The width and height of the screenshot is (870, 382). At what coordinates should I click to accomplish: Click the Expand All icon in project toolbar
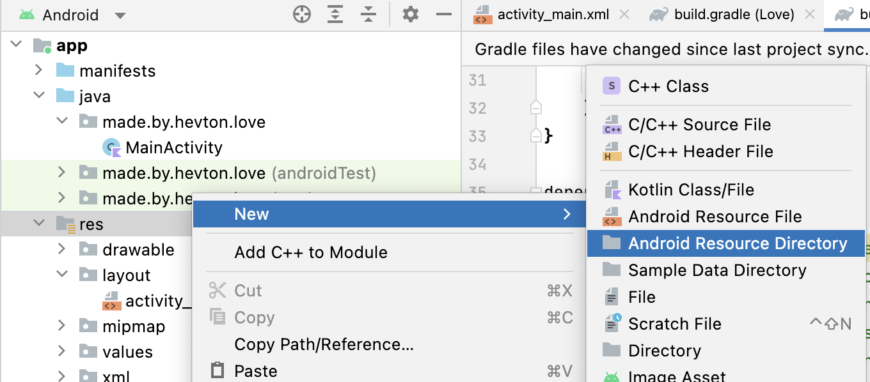pos(335,14)
